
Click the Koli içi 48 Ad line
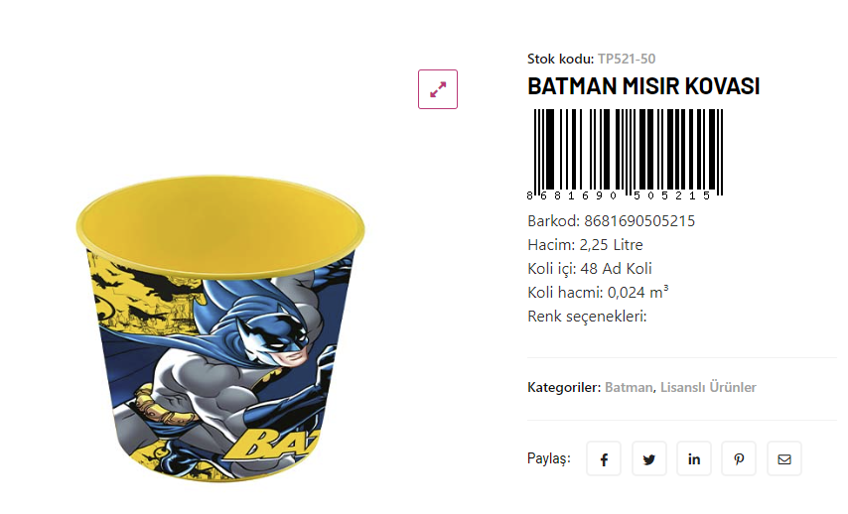589,268
